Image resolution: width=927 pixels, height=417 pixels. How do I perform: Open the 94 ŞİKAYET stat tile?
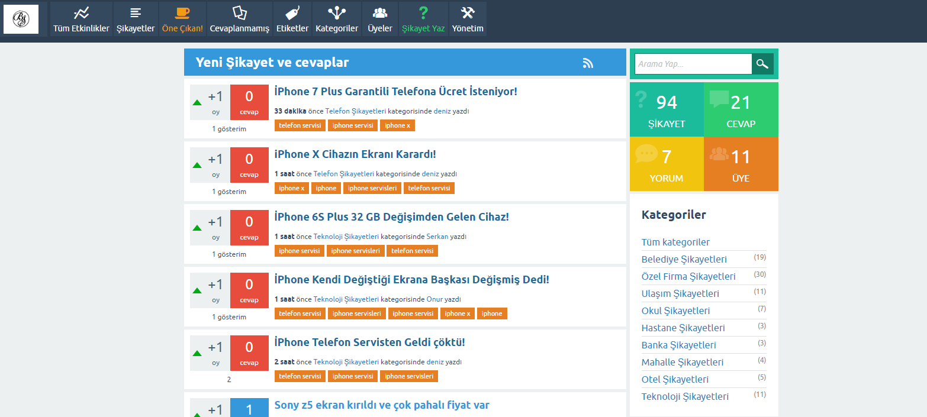[x=667, y=109]
